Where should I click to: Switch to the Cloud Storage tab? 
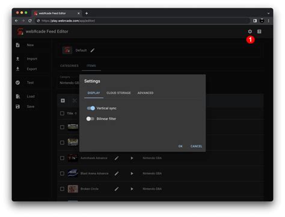[118, 93]
